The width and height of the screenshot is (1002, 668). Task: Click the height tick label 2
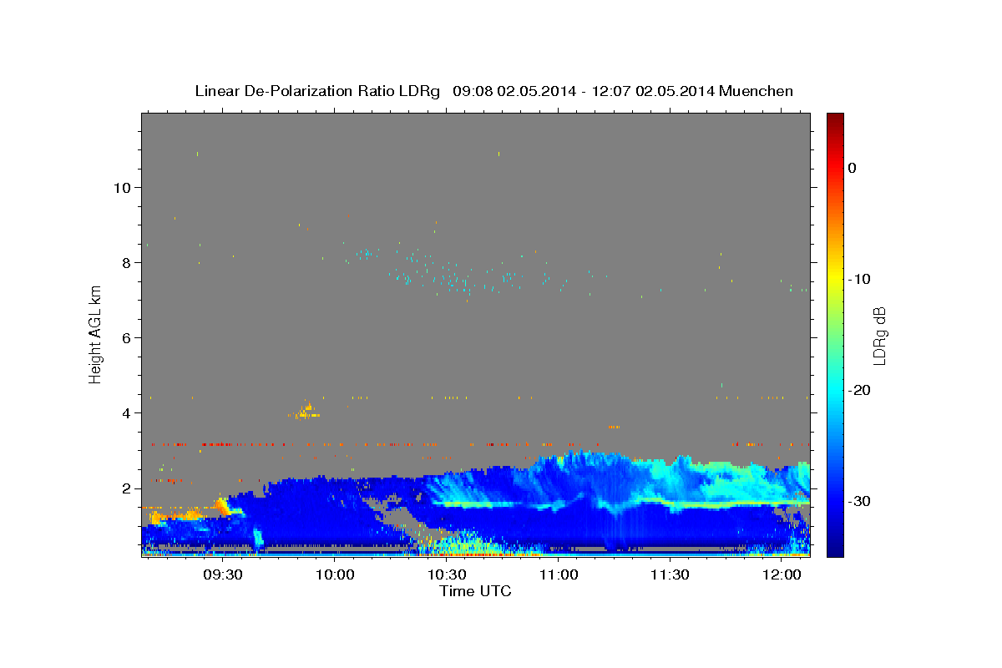pos(127,488)
